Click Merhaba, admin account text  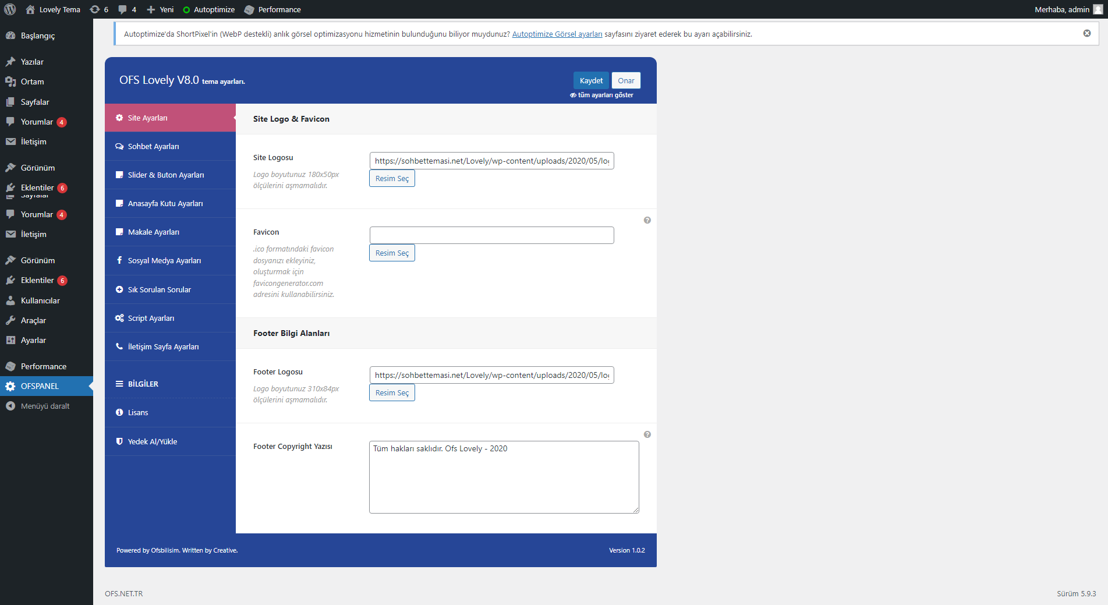[1061, 9]
